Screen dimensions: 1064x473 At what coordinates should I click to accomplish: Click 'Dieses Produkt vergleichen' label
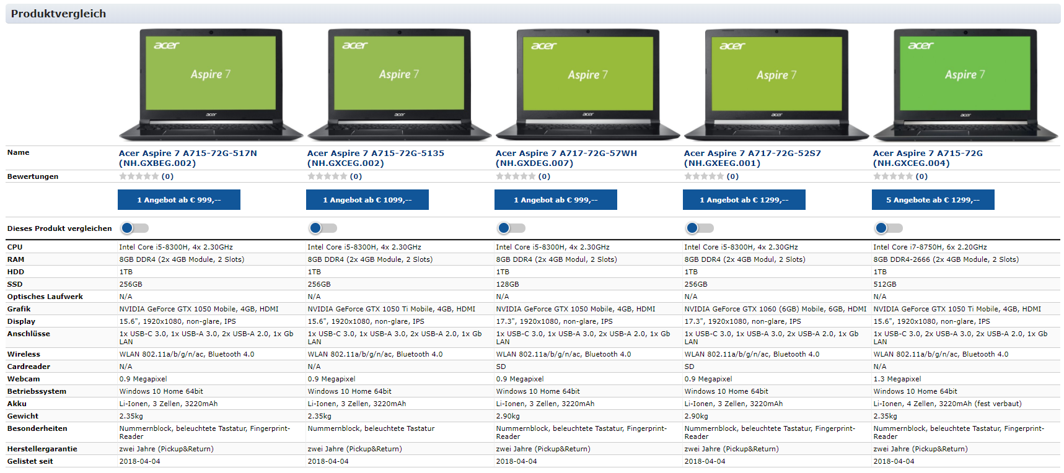tap(59, 228)
